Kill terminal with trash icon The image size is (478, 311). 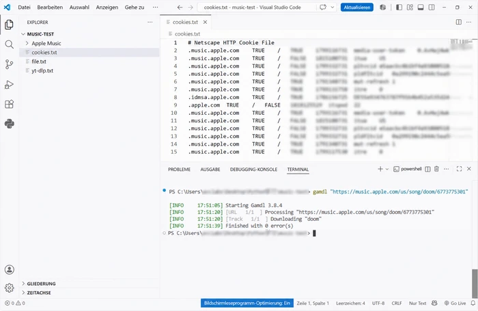pos(436,169)
